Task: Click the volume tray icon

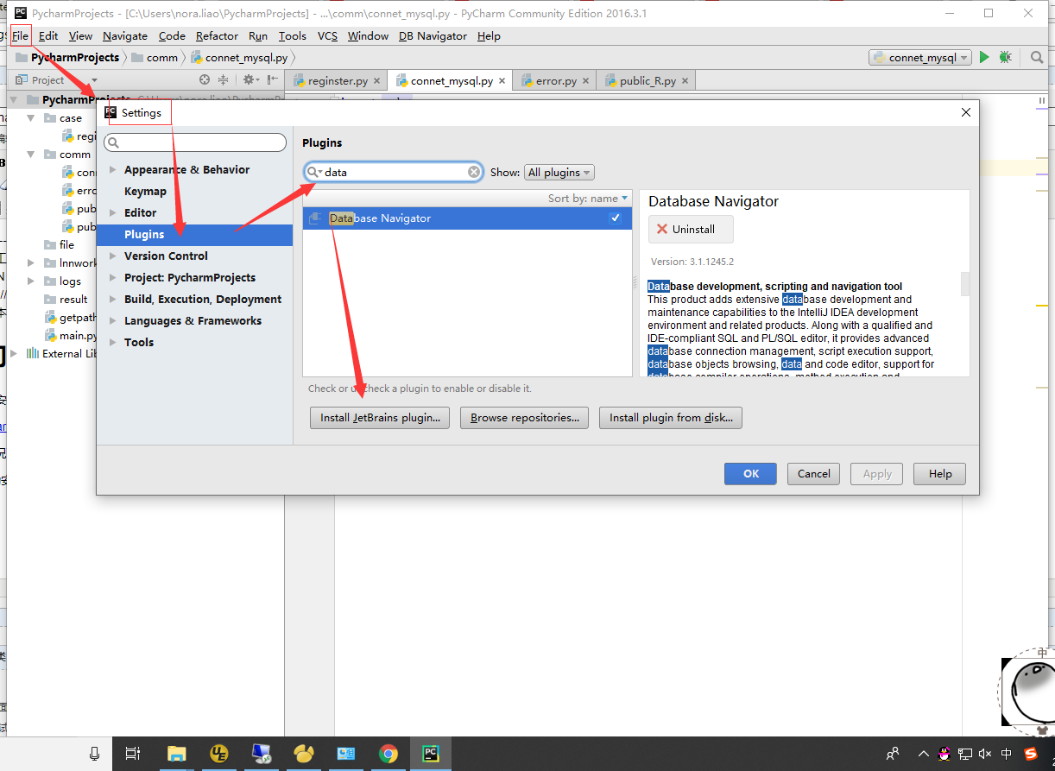Action: click(x=985, y=754)
